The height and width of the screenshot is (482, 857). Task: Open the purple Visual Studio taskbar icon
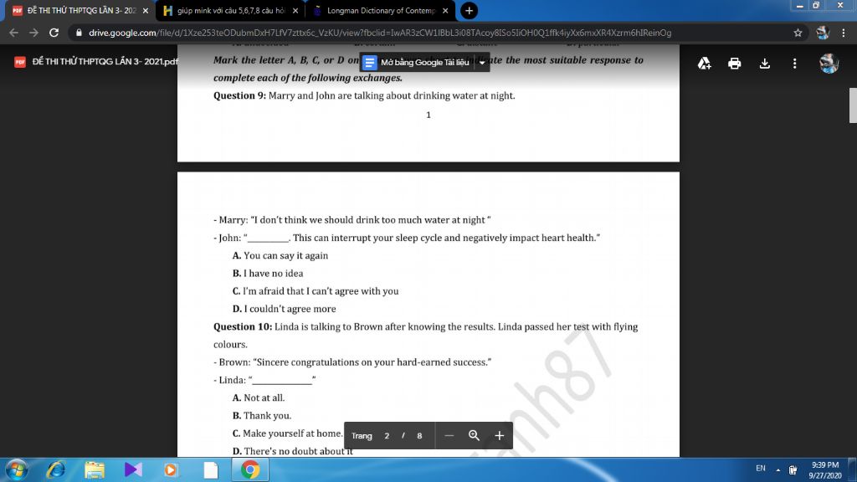pyautogui.click(x=133, y=469)
